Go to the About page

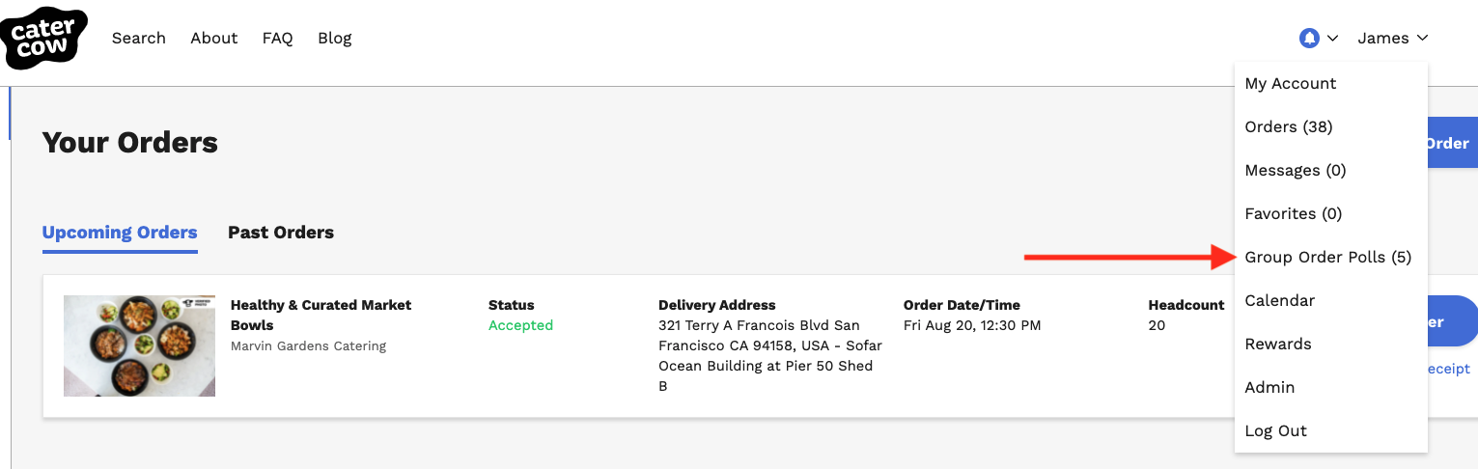point(214,39)
